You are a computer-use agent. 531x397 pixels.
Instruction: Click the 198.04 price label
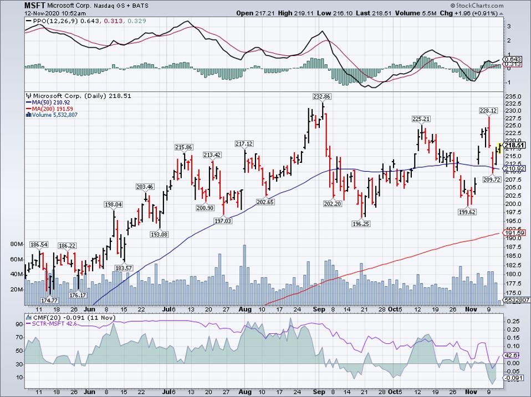(x=113, y=204)
